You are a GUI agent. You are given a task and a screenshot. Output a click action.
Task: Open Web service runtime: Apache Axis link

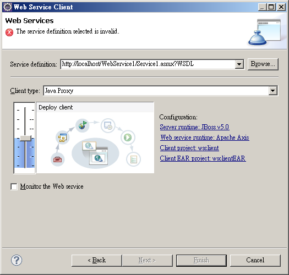coord(205,137)
